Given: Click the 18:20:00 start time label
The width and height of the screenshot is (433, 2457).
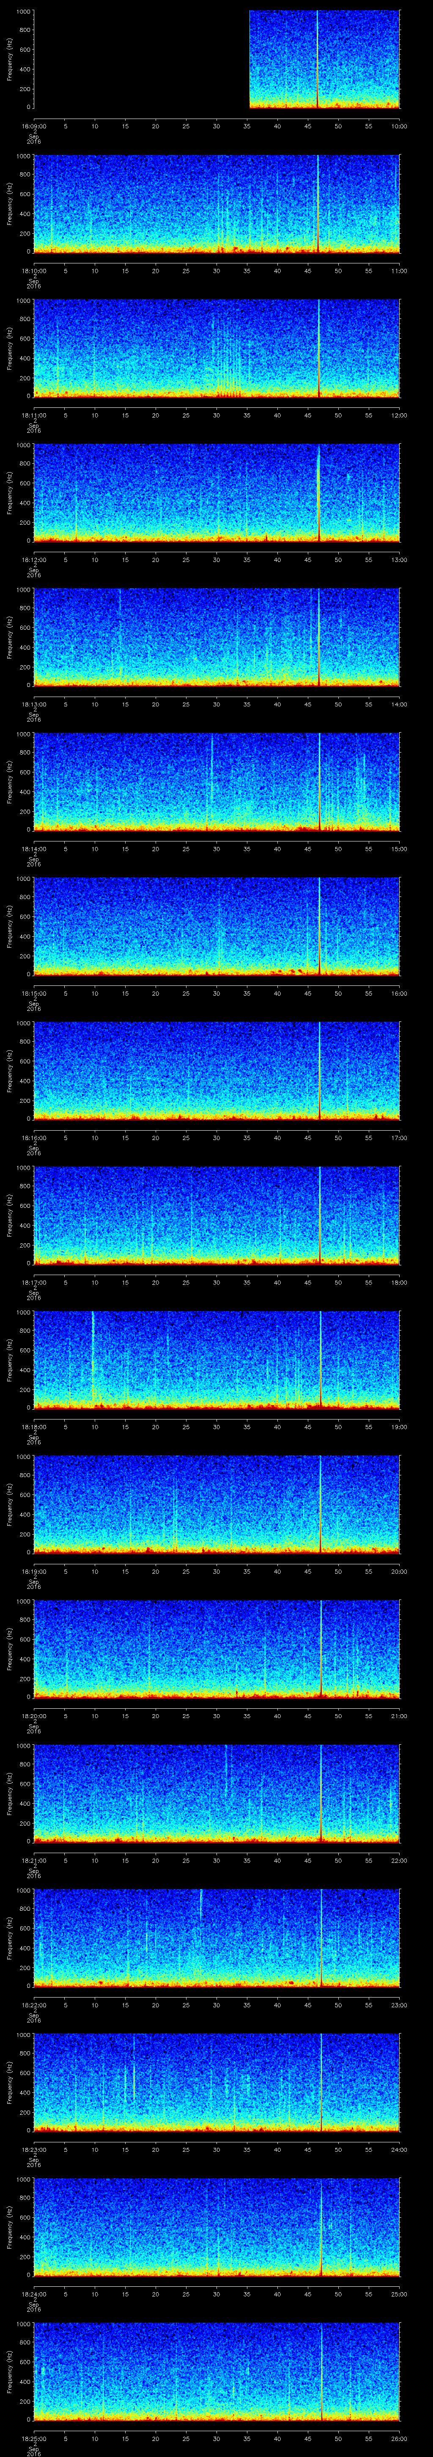Looking at the screenshot, I should tap(33, 1716).
